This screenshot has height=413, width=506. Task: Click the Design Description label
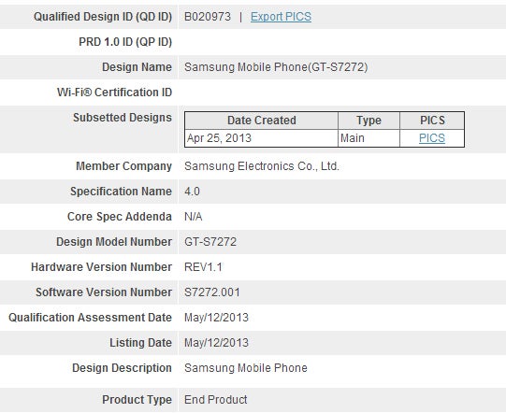[122, 368]
